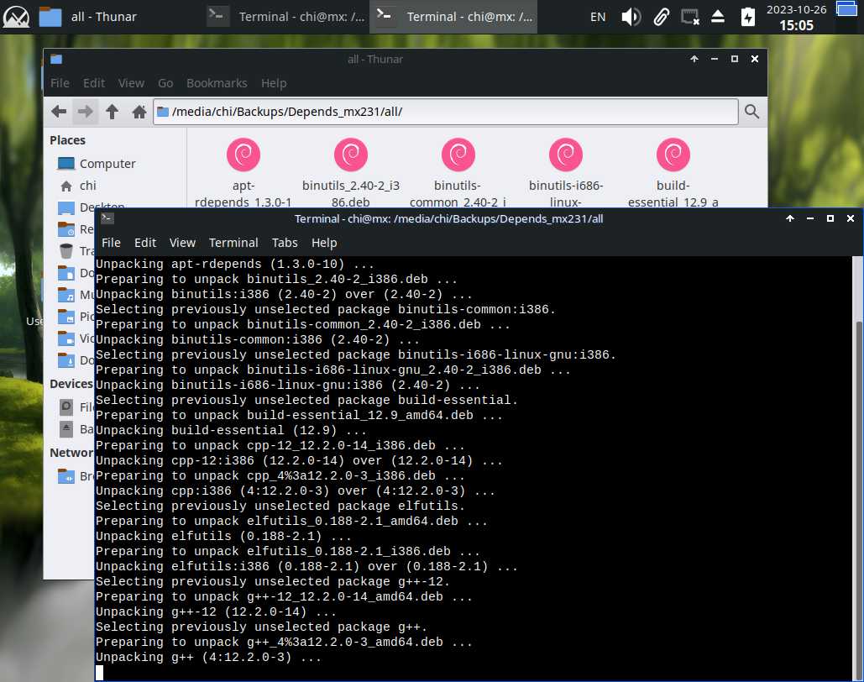Go to parent folder with up arrow
Viewport: 864px width, 682px height.
click(113, 112)
